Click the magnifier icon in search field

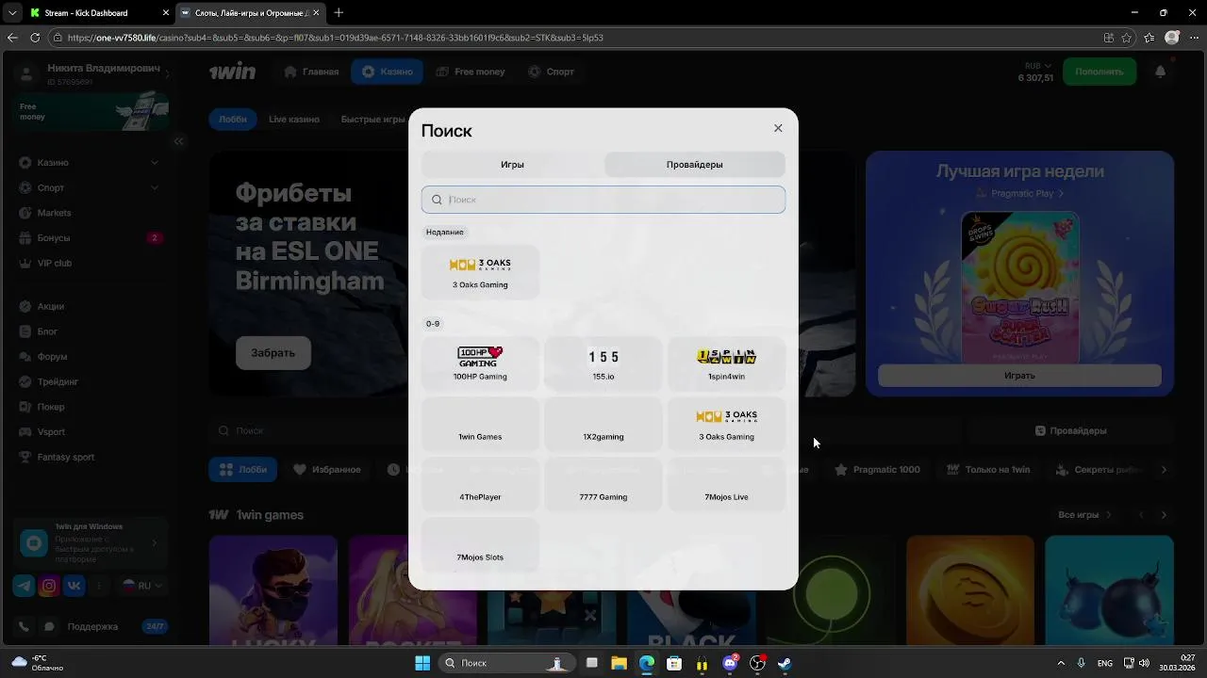pos(437,200)
